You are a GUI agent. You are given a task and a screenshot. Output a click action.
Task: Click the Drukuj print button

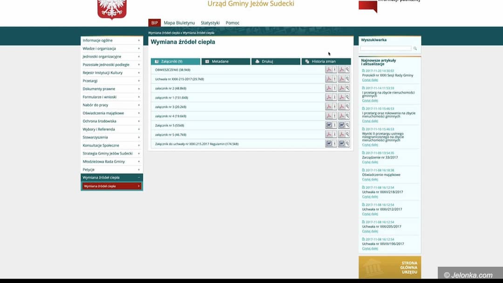[x=276, y=61]
